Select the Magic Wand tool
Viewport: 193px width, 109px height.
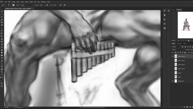click(2, 20)
